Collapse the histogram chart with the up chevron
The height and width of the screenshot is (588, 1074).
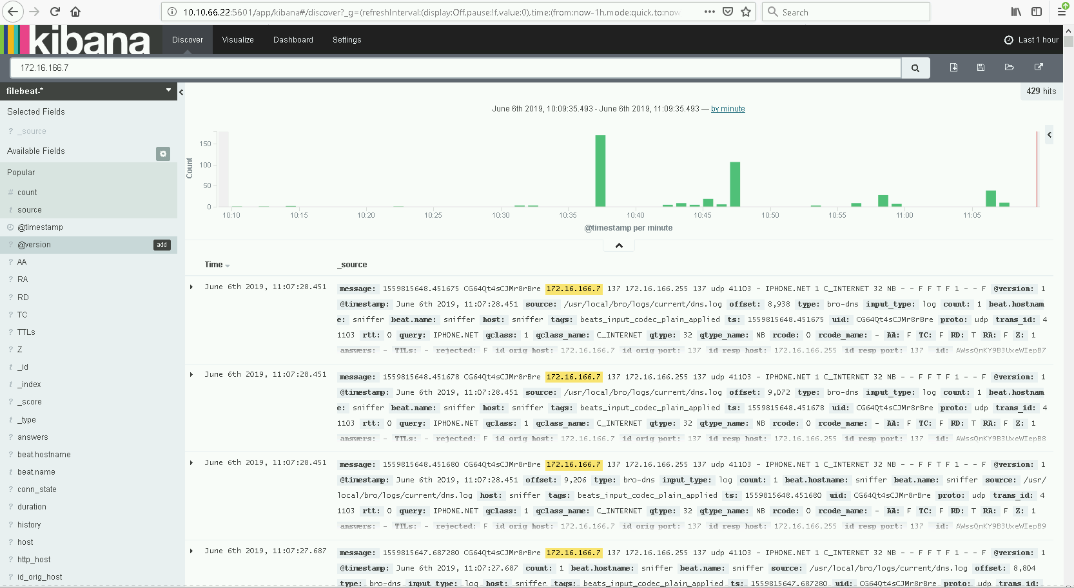(619, 245)
